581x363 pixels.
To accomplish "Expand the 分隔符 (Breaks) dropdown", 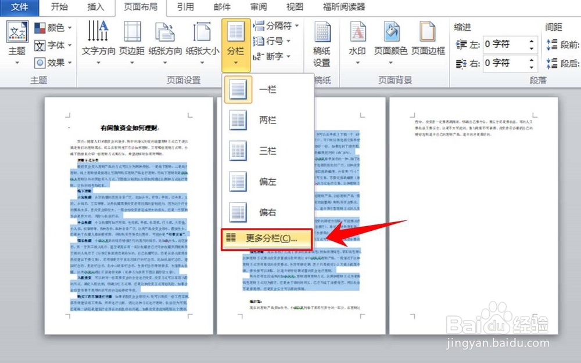I will coord(274,26).
